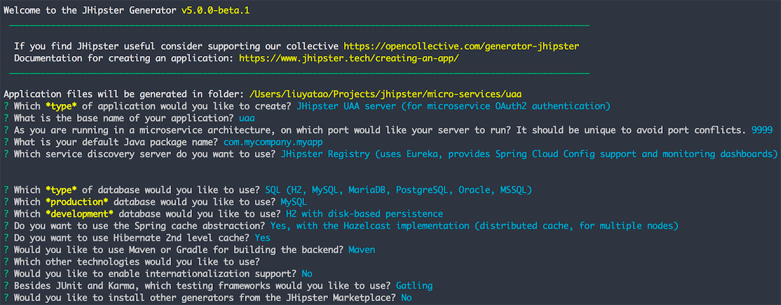Open the opencollective.com generator-jhipster link
Viewport: 781px width, 305px height.
click(461, 46)
